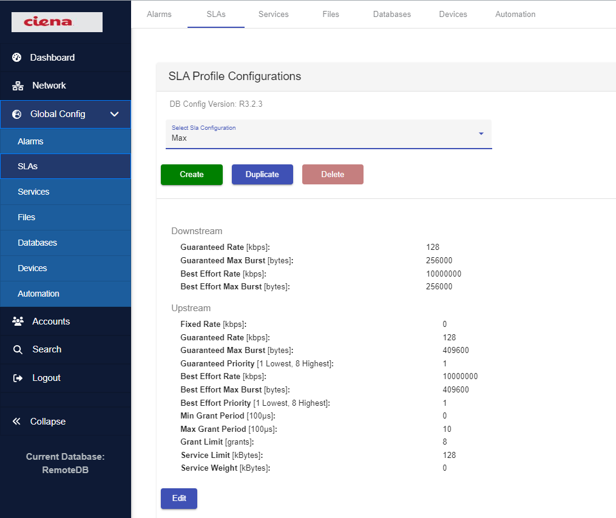616x518 pixels.
Task: Click the Guaranteed Priority label
Action: pyautogui.click(x=257, y=364)
